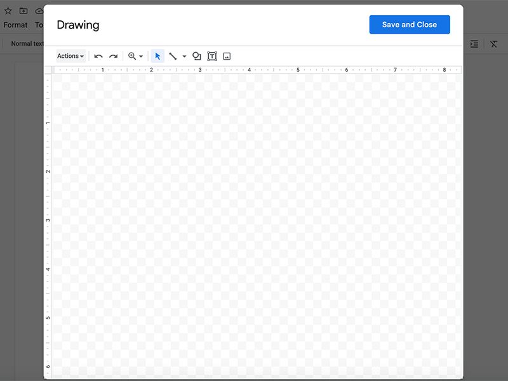Viewport: 508px width, 381px height.
Task: Open the Format menu
Action: [x=15, y=25]
